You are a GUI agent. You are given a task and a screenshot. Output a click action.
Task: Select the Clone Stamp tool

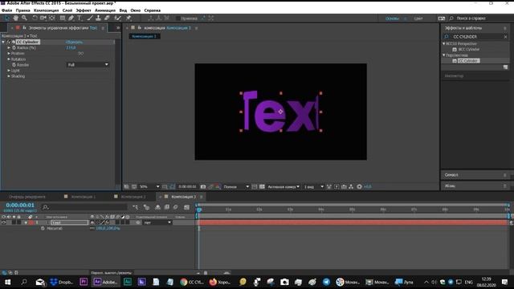98,18
